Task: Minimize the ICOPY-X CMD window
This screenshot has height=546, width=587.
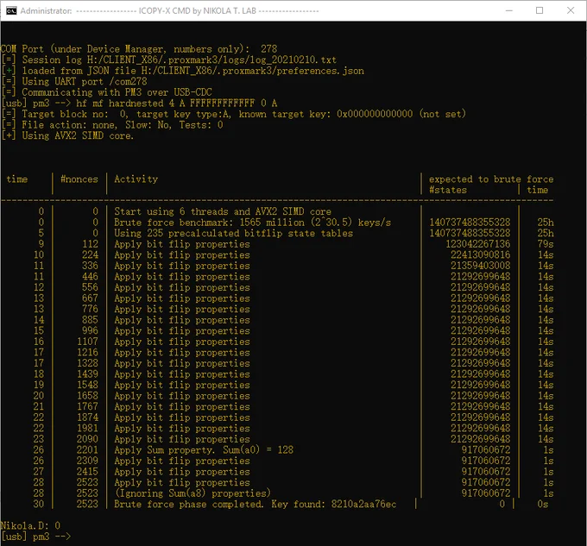Action: pyautogui.click(x=500, y=10)
